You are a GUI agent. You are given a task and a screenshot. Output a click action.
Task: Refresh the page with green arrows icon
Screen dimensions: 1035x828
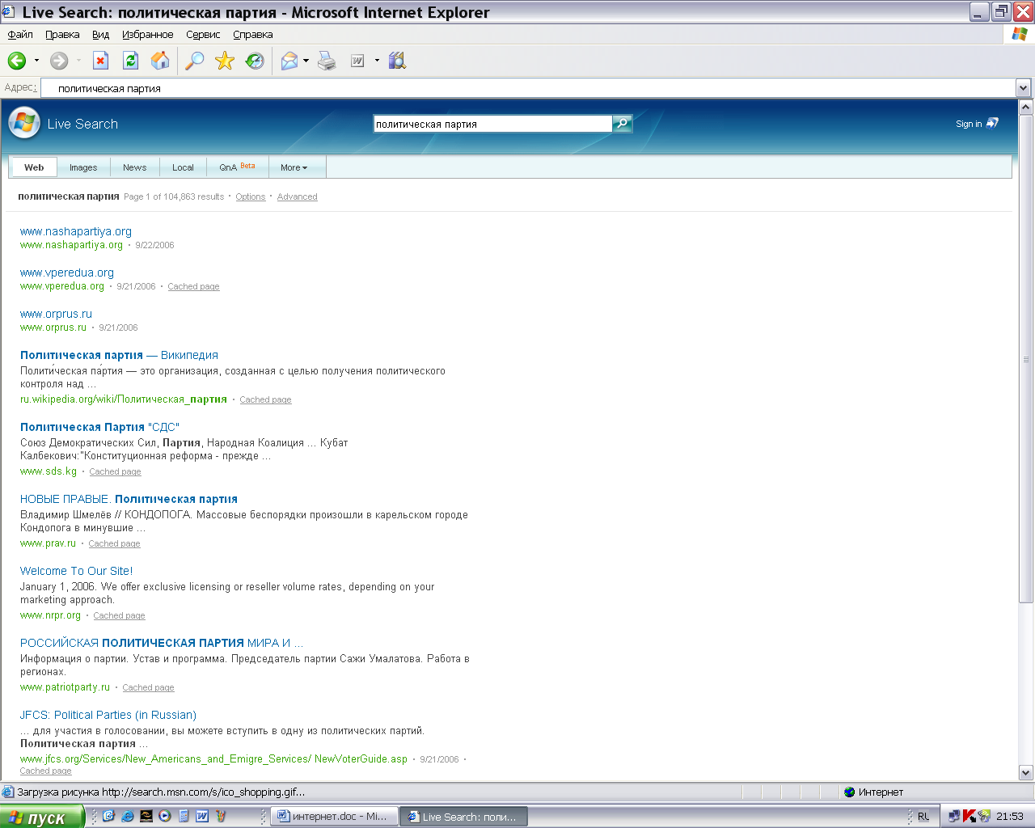(x=130, y=61)
